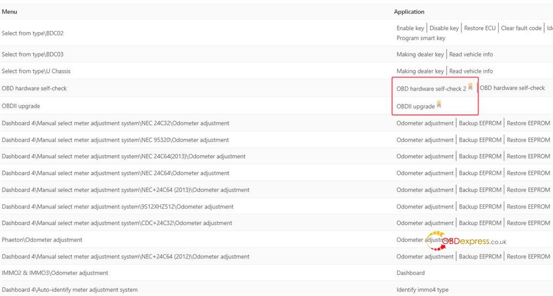553x296 pixels.
Task: Select Restore EEPROM for NEC 95320
Action: point(528,140)
